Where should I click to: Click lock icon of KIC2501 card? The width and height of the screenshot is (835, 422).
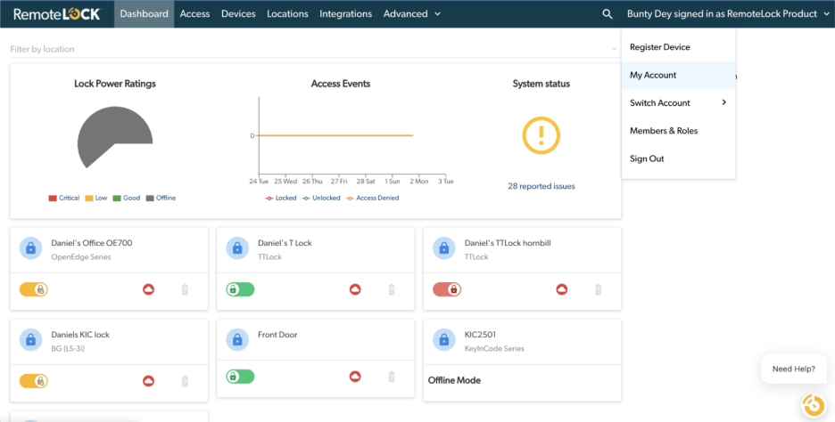tap(444, 339)
